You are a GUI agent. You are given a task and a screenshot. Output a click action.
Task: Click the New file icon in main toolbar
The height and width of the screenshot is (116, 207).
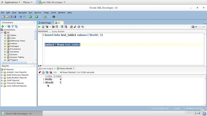point(4,17)
